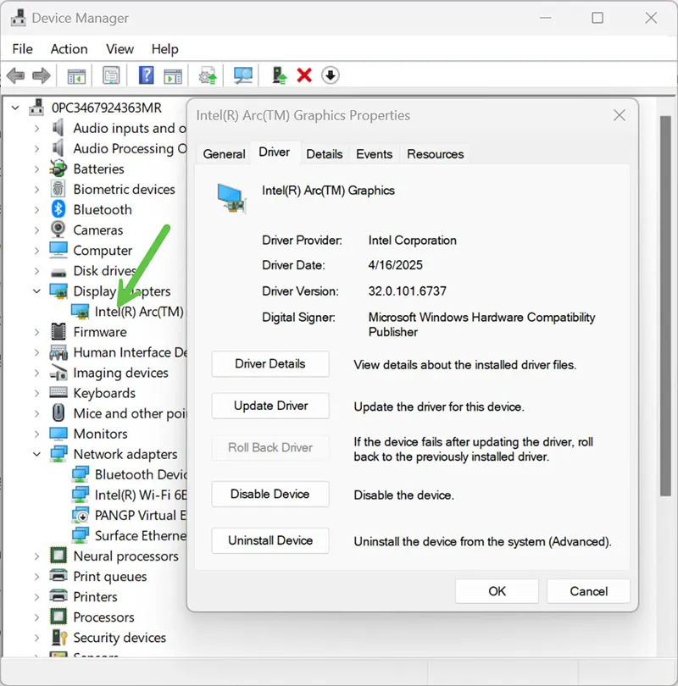
Task: Click the Device Manager title bar icon
Action: [18, 18]
